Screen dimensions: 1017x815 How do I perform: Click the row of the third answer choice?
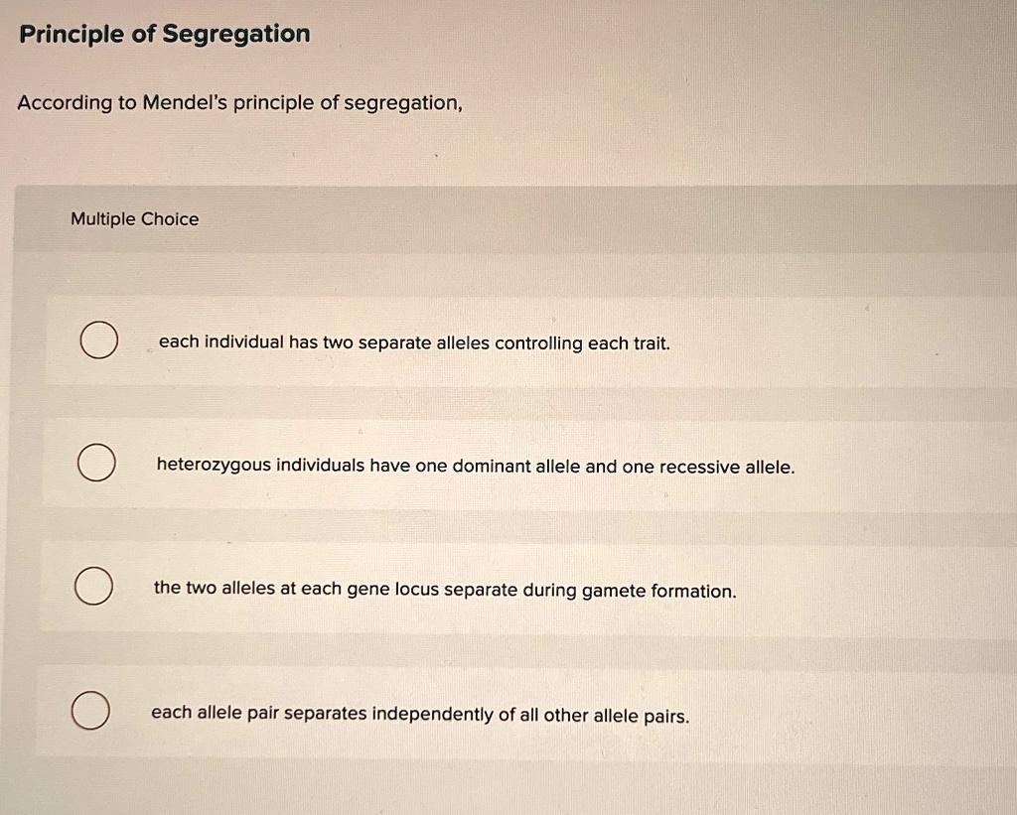497,588
